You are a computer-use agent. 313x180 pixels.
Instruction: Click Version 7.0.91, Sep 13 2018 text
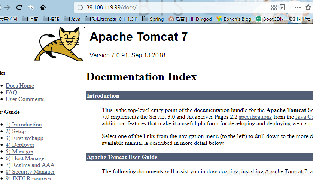click(x=127, y=55)
